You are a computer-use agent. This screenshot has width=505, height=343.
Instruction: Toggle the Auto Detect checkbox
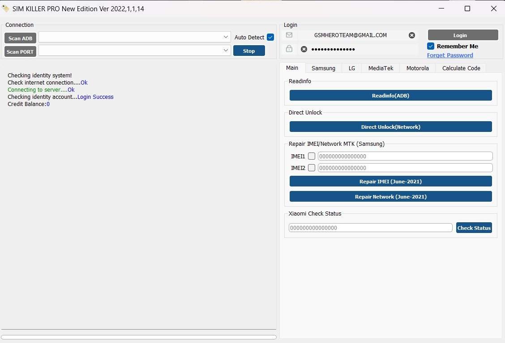point(270,37)
